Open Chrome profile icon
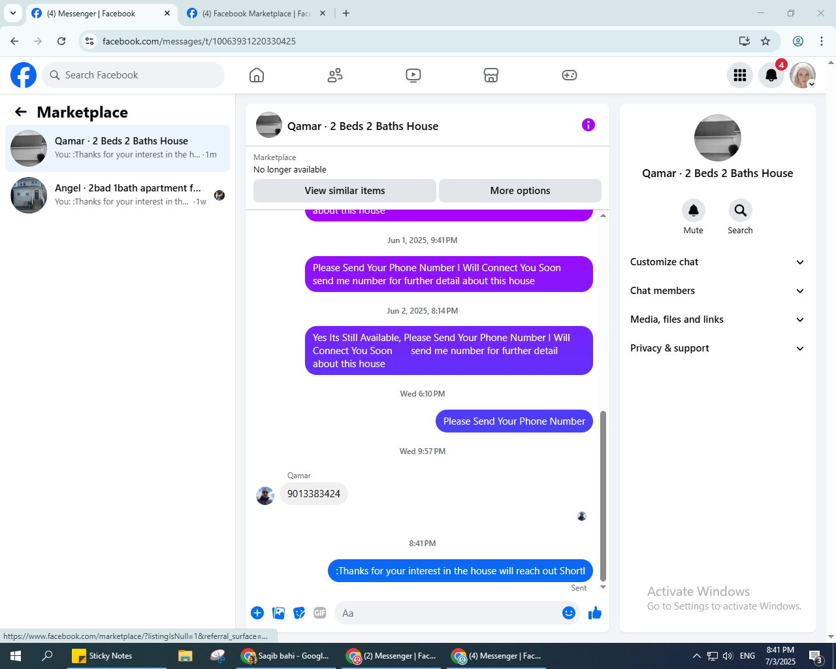The width and height of the screenshot is (836, 669). pyautogui.click(x=798, y=41)
